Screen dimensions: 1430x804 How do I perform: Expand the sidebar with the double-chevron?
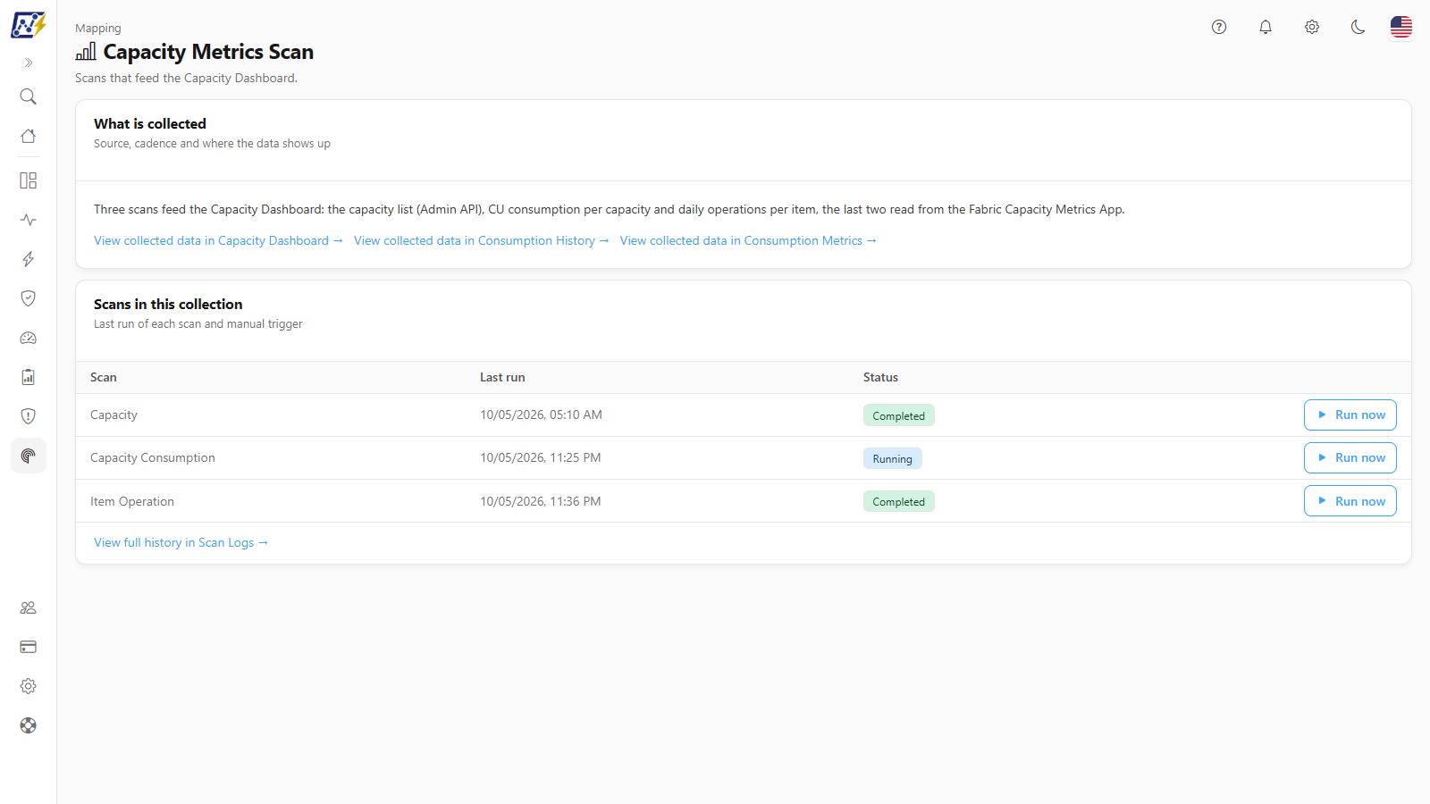[x=29, y=63]
